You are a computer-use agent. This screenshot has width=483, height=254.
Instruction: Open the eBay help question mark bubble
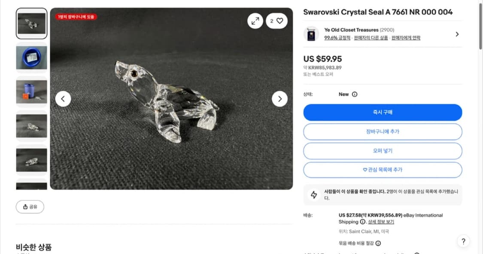tap(463, 241)
